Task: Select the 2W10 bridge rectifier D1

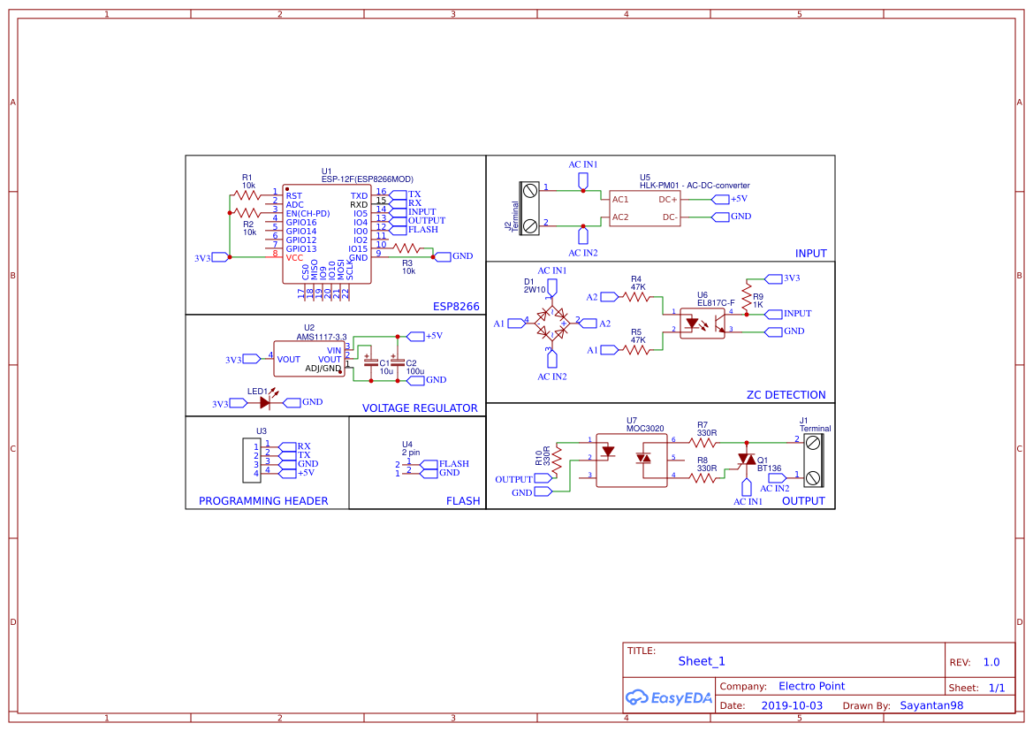Action: point(551,323)
